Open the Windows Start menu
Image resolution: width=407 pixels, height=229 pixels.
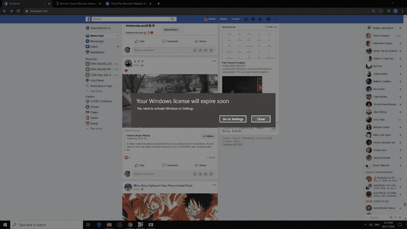(5, 225)
